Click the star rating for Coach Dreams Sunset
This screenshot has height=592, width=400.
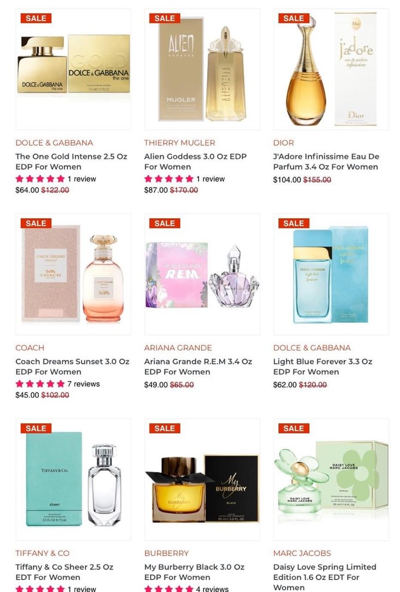[x=40, y=384]
